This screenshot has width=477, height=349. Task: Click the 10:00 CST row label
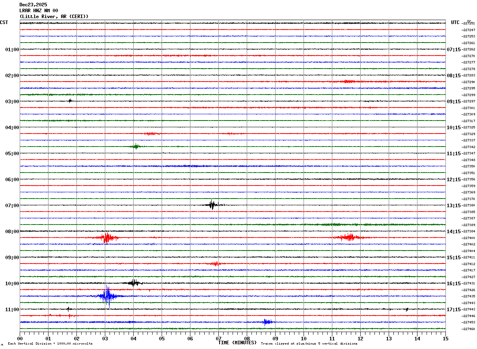(x=12, y=284)
